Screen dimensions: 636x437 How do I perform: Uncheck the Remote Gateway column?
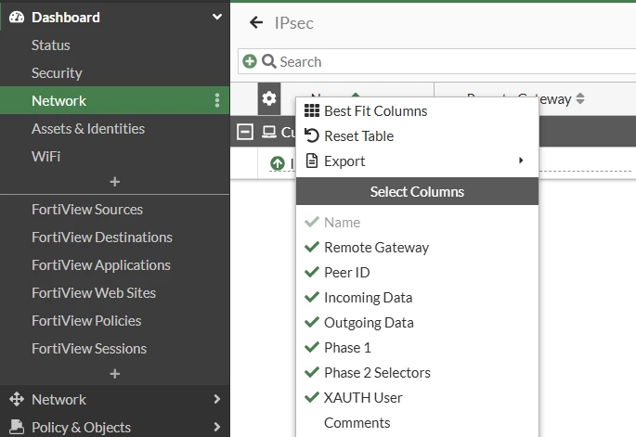click(x=418, y=248)
